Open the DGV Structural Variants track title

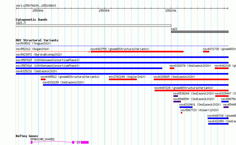coord(37,40)
